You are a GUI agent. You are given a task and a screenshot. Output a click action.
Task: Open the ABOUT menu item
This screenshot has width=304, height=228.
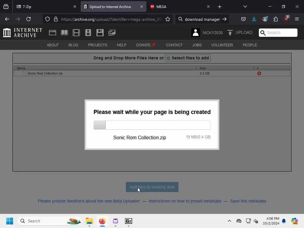pos(53,45)
